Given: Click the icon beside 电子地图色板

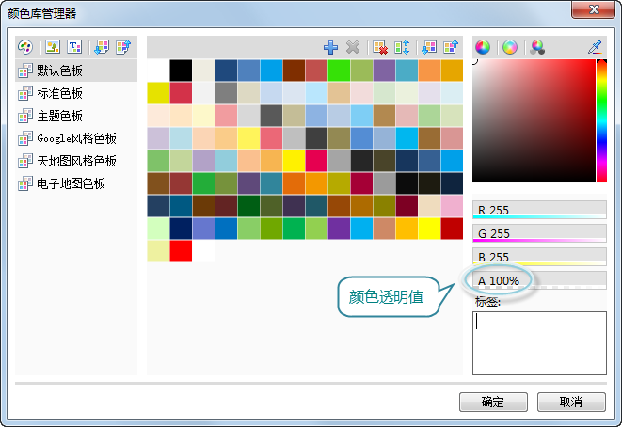Looking at the screenshot, I should point(25,183).
